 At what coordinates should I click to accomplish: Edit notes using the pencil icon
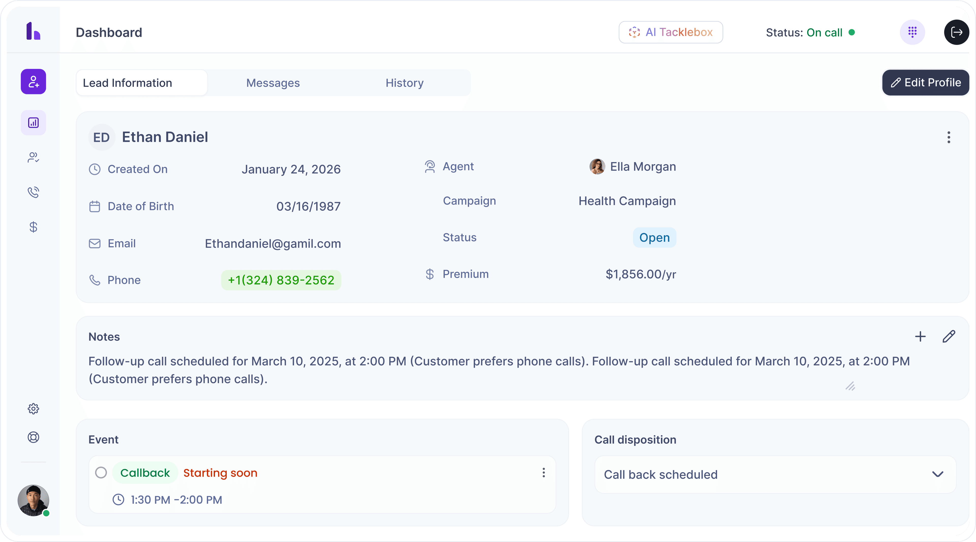click(949, 336)
